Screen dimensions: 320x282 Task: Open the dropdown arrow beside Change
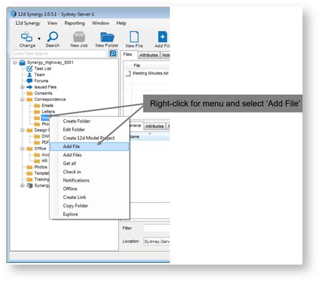(39, 38)
